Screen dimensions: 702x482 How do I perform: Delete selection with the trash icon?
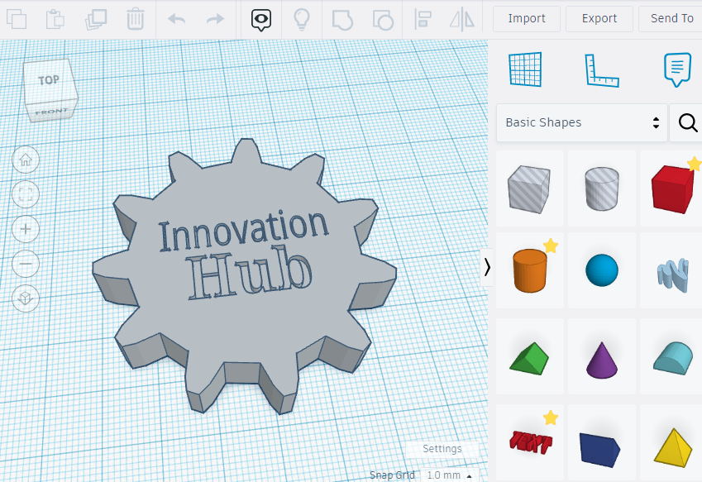(x=136, y=18)
